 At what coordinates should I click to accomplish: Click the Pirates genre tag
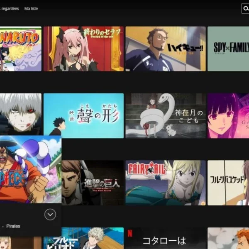[x=13, y=226]
